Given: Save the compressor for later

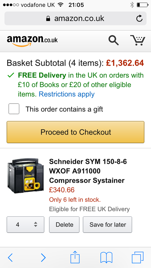Looking at the screenshot, I should click(x=108, y=225).
